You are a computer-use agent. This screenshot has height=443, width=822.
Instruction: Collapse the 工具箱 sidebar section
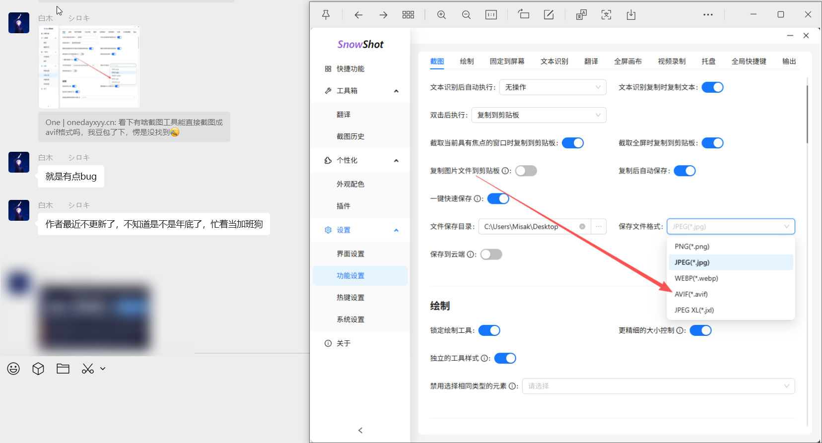point(396,91)
